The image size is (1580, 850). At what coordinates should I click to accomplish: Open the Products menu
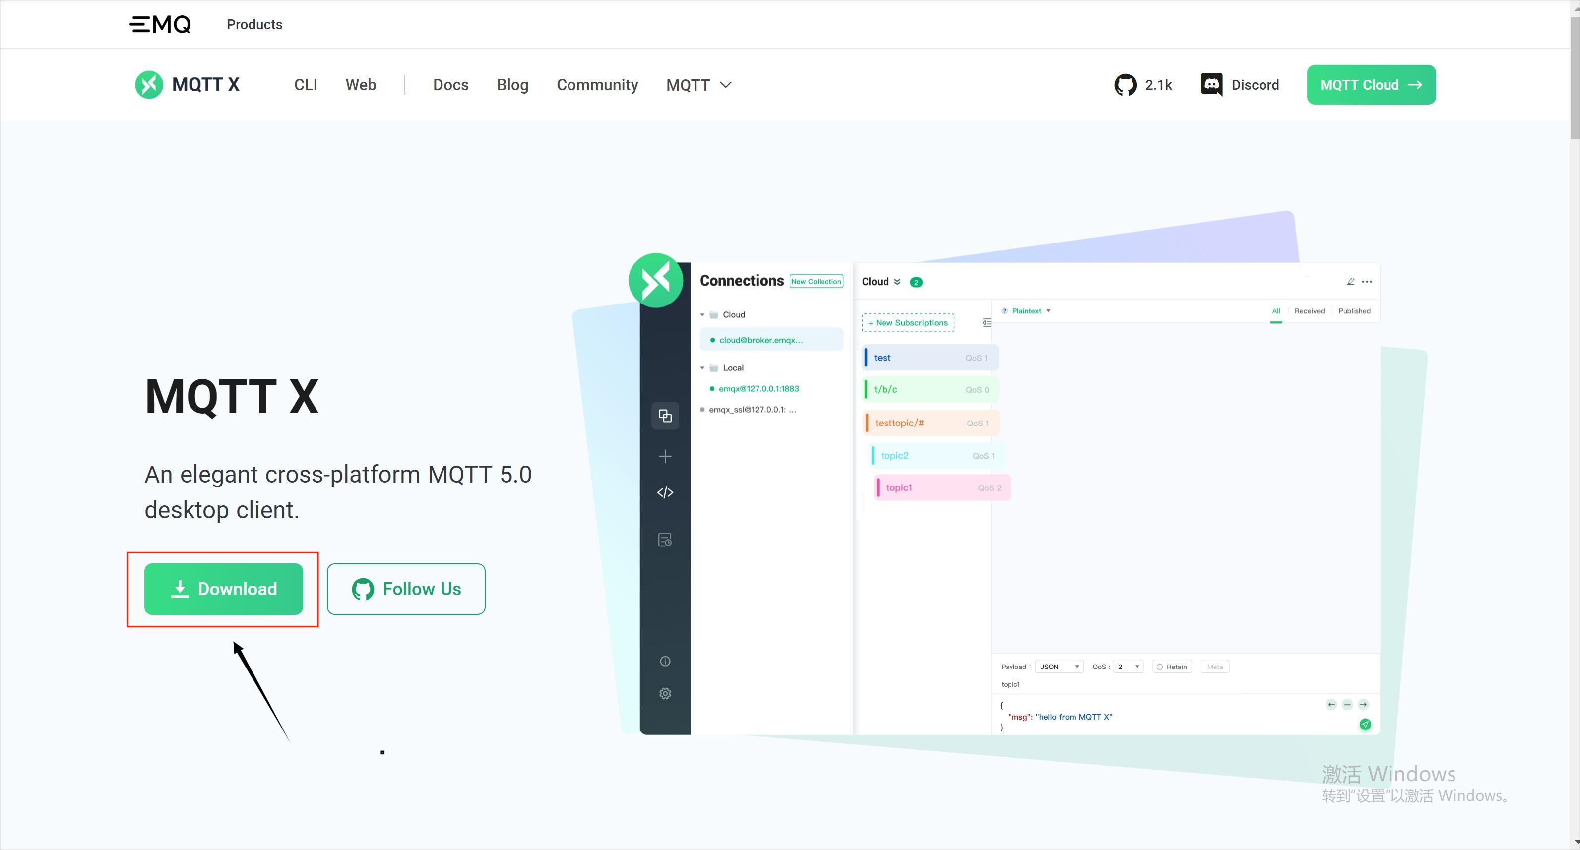254,24
